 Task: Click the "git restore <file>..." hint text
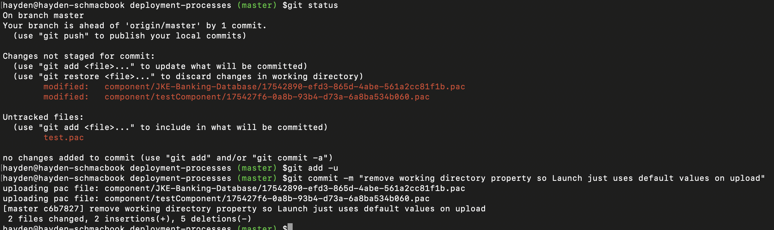(99, 76)
